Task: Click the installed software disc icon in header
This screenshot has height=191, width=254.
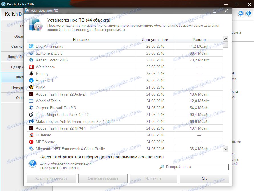Action: pyautogui.click(x=36, y=24)
